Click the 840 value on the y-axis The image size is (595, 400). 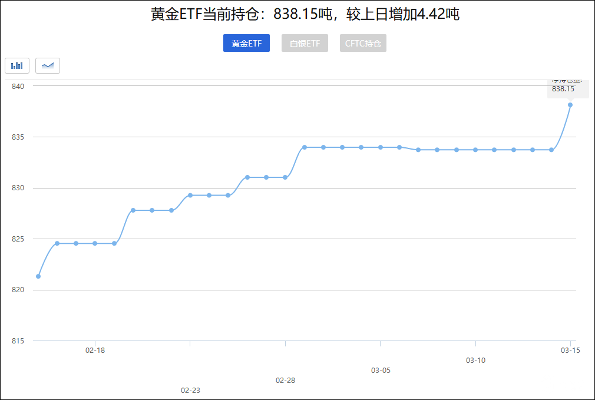17,86
